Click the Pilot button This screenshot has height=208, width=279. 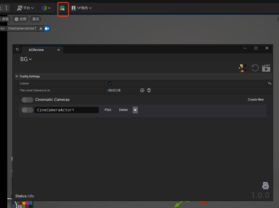(108, 110)
